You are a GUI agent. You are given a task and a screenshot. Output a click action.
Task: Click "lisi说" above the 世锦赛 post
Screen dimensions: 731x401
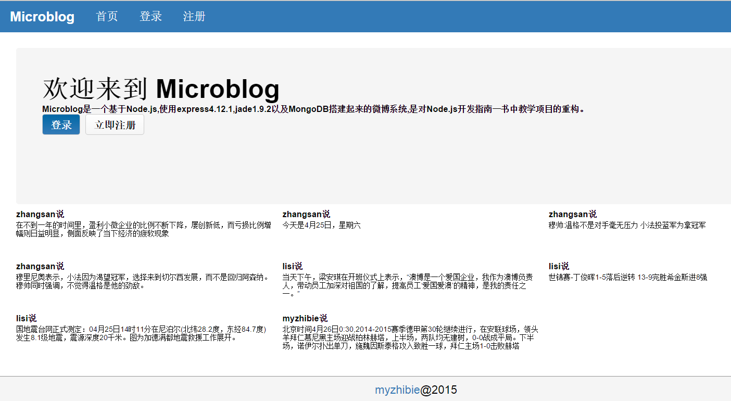tap(559, 266)
